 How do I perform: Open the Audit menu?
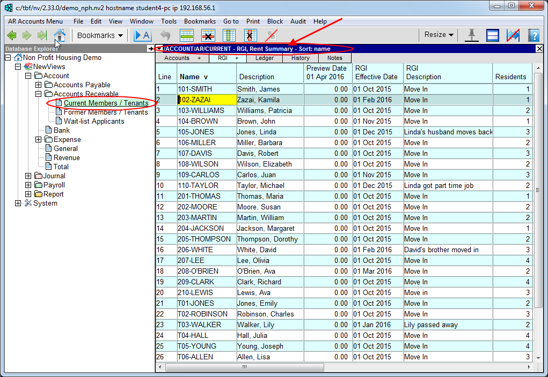(298, 21)
